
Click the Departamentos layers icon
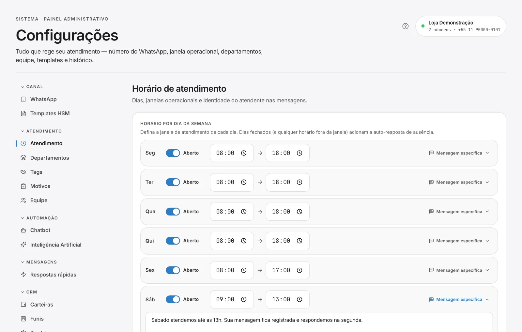[23, 158]
